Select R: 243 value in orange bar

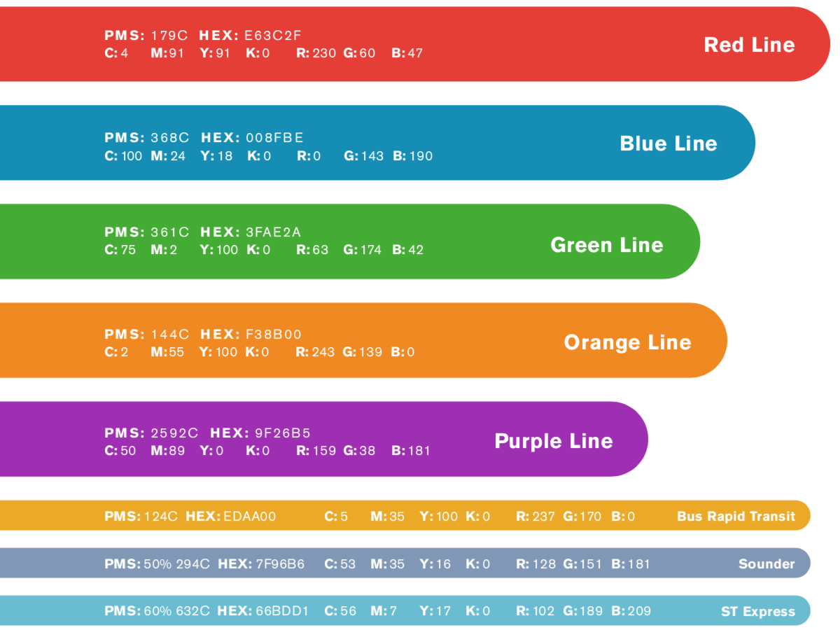click(x=316, y=352)
